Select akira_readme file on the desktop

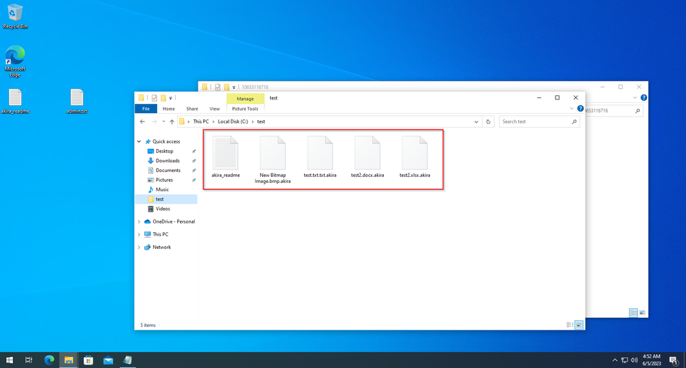[15, 101]
